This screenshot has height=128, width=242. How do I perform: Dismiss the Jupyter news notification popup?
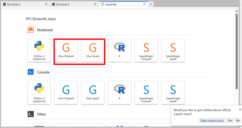pyautogui.click(x=240, y=109)
